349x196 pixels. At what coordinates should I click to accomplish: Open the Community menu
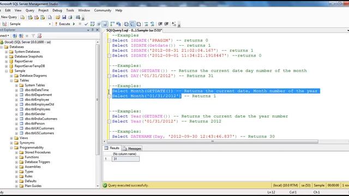point(103,10)
